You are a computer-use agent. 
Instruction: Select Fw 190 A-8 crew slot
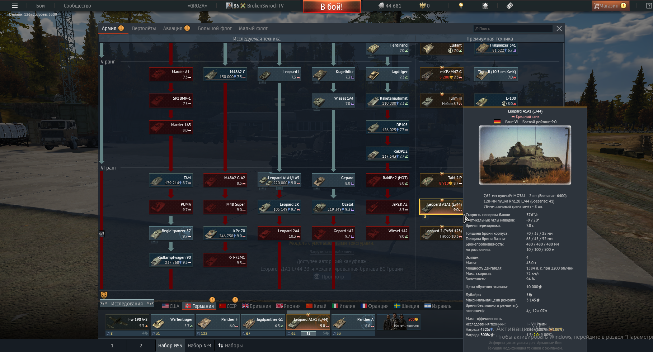(127, 322)
